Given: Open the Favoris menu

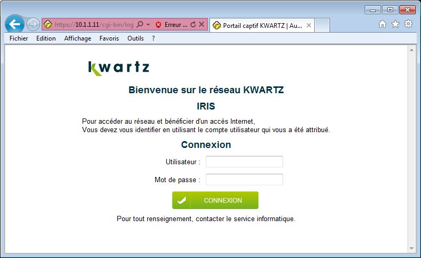Looking at the screenshot, I should [109, 38].
